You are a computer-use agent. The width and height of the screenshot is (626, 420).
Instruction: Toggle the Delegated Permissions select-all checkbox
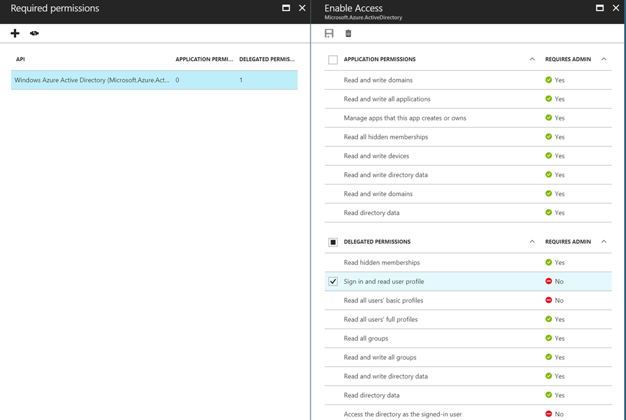click(333, 242)
